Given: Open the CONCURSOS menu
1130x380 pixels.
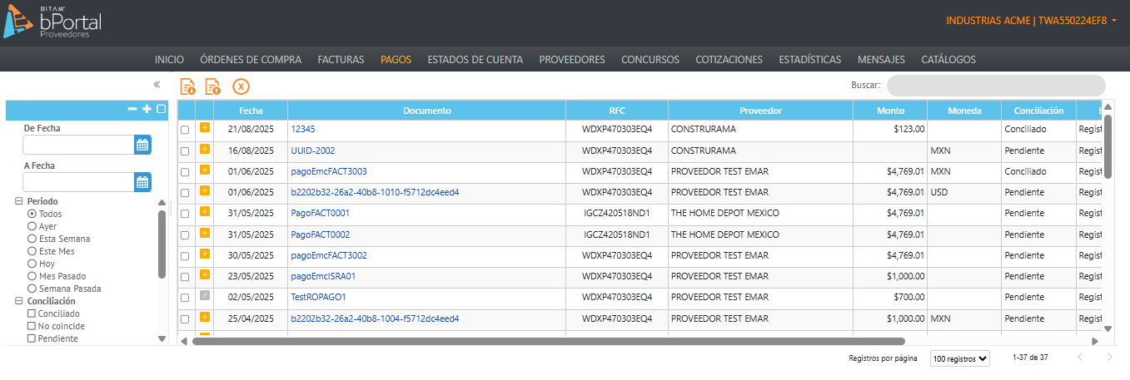Looking at the screenshot, I should coord(650,60).
